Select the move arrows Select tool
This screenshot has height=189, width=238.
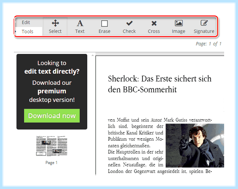point(55,27)
